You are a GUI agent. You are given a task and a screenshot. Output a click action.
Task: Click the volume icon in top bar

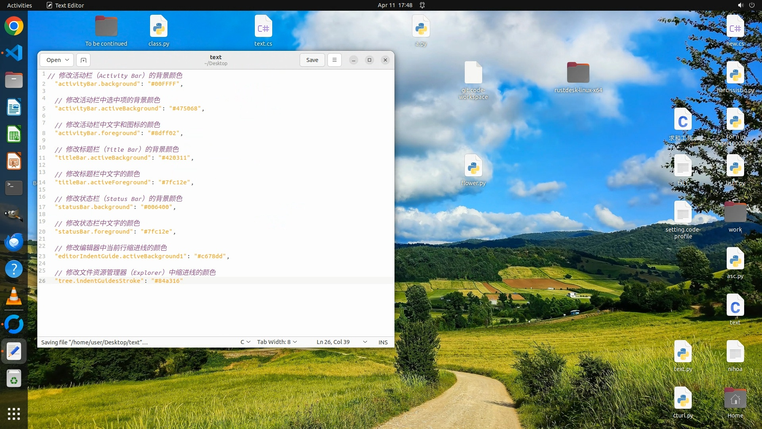(x=740, y=5)
